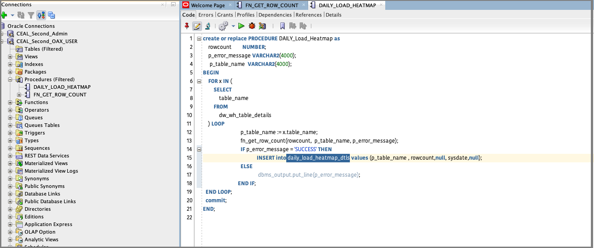The image size is (594, 248).
Task: Click the green New Connection plus icon
Action: (x=4, y=15)
